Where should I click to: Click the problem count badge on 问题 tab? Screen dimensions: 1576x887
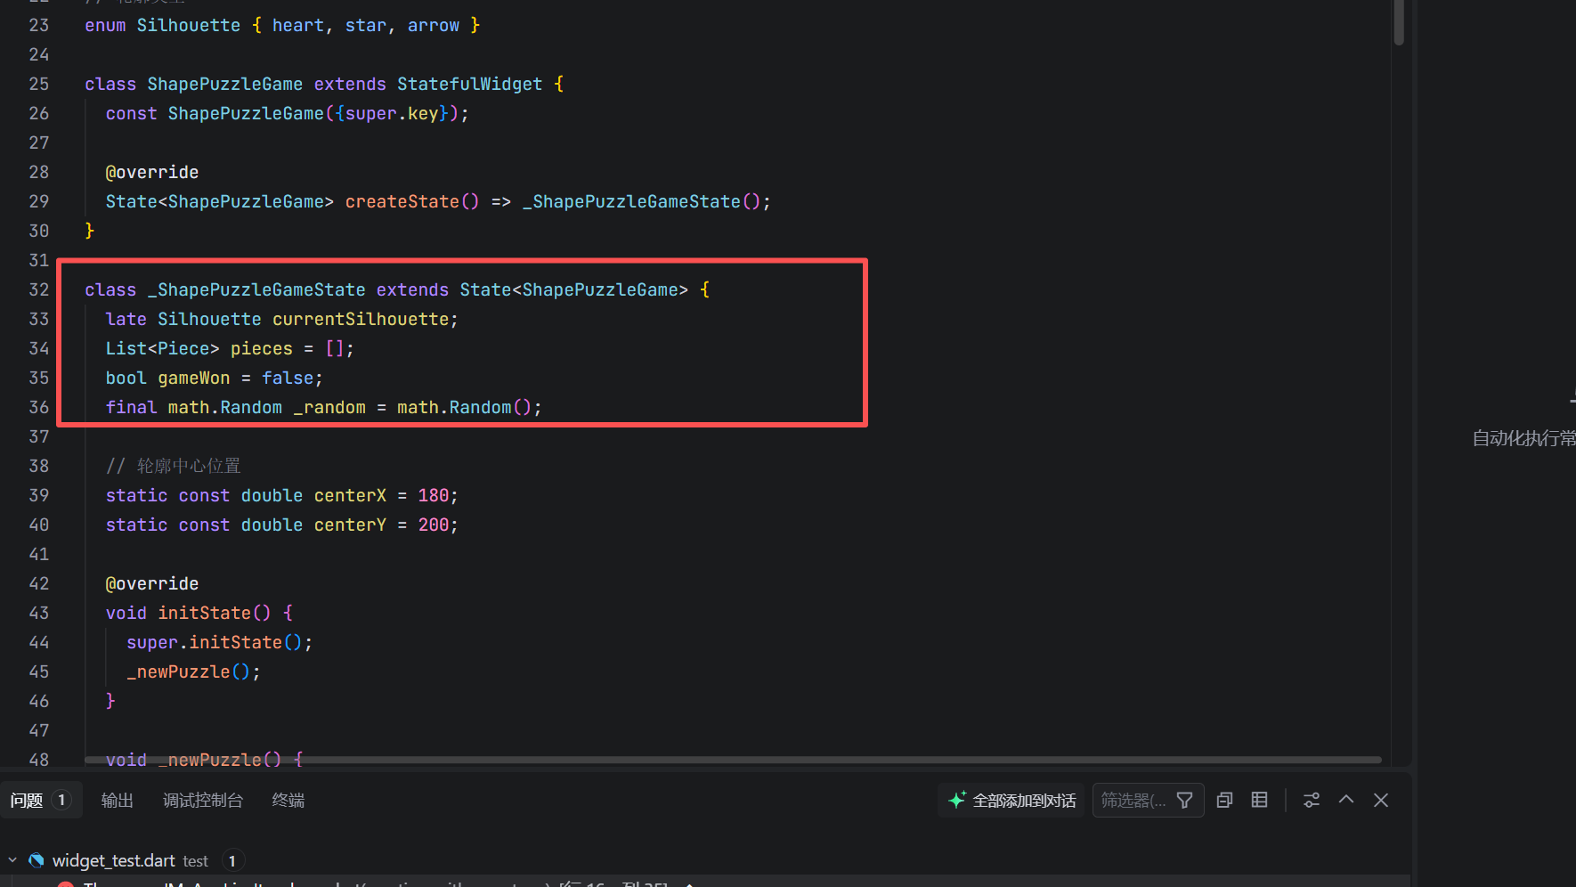(61, 801)
